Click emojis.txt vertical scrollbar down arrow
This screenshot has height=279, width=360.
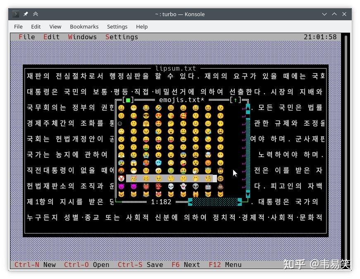(x=248, y=194)
